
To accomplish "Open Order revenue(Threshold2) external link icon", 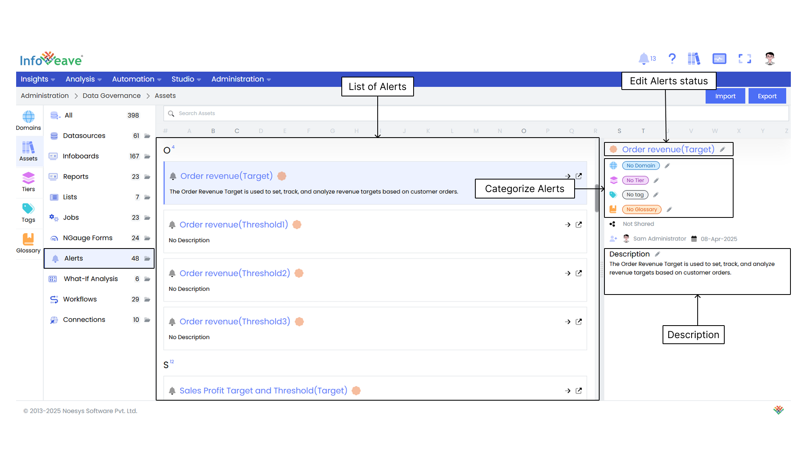I will [579, 273].
